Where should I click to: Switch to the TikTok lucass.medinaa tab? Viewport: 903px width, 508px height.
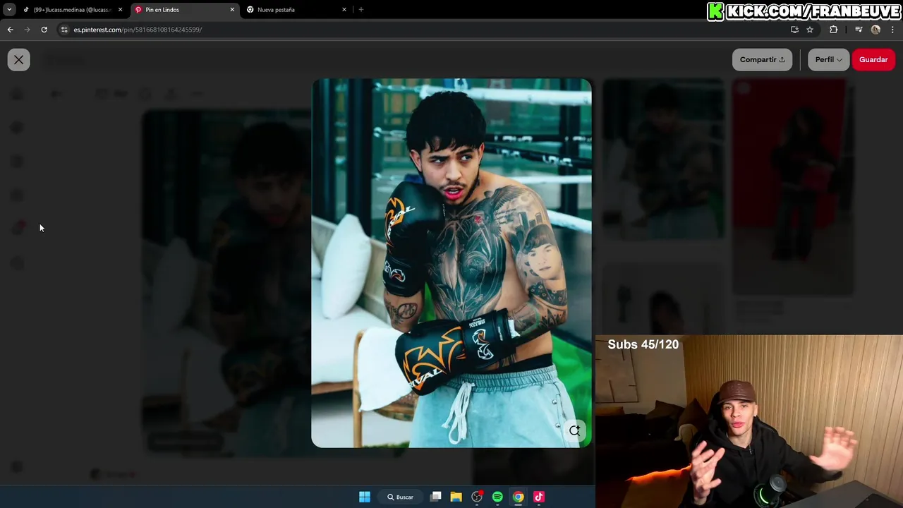click(71, 10)
